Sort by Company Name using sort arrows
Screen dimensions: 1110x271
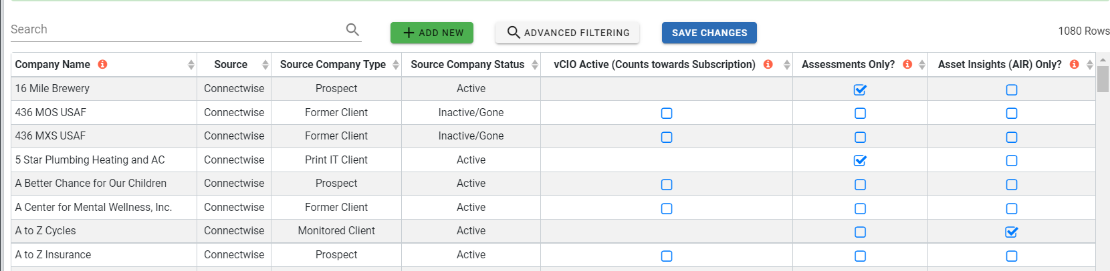[x=191, y=65]
